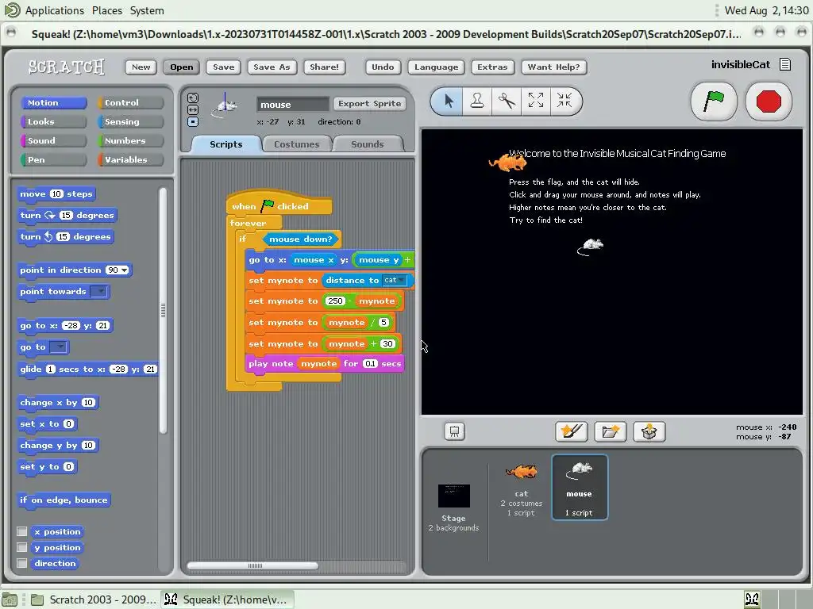Switch to the Scripts tab
Viewport: 813px width, 609px height.
(x=225, y=144)
